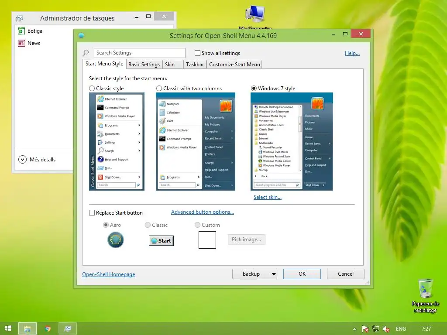Click the Task Manager title bar icon
Image resolution: width=447 pixels, height=335 pixels.
point(19,18)
